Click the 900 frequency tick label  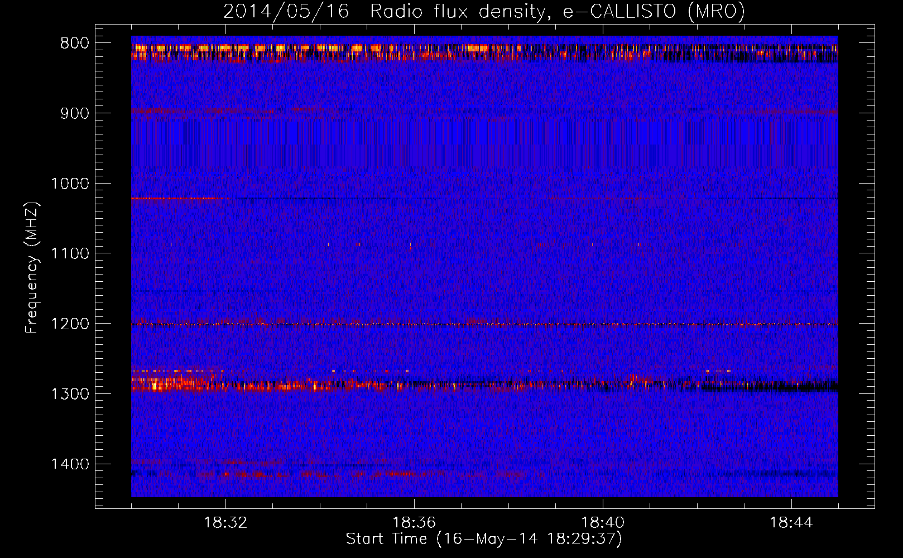tap(74, 113)
